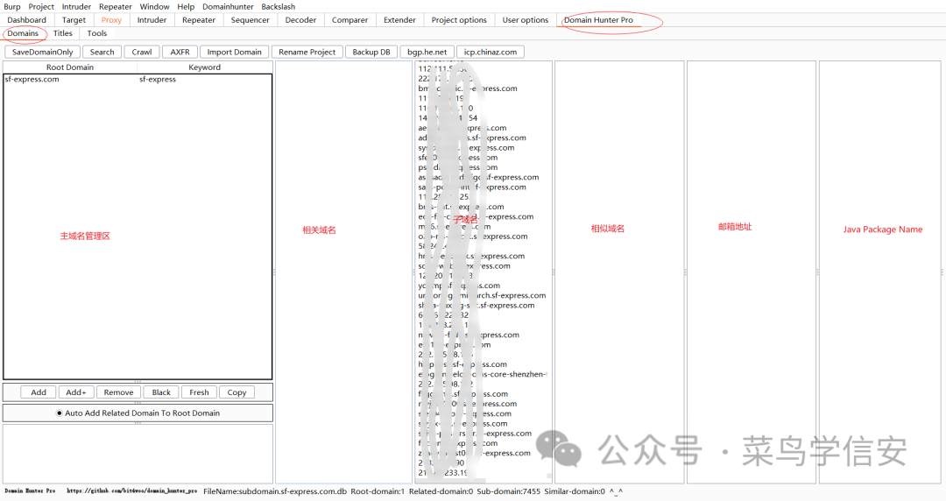This screenshot has width=946, height=501.
Task: Click the FileName subdomain.sf-express.com.db status text
Action: (x=275, y=491)
